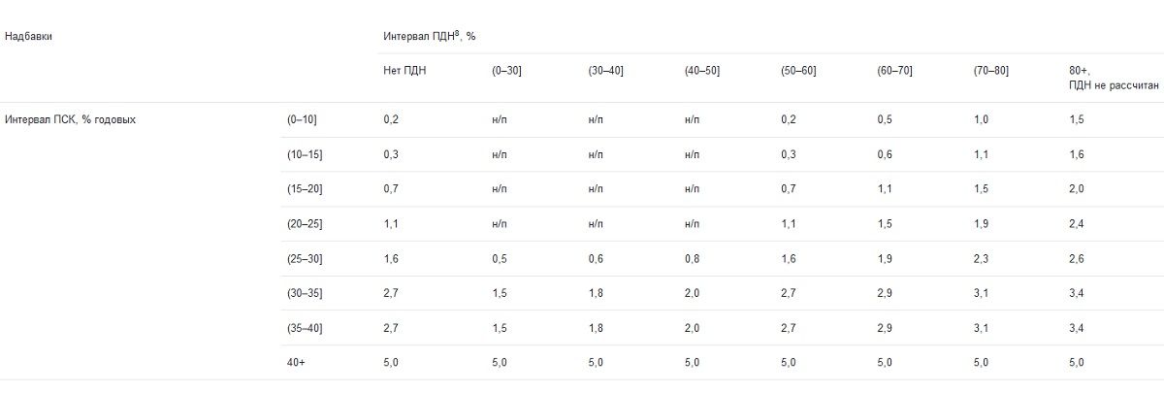
Task: Click the '(40–50]' column header
Action: [701, 71]
